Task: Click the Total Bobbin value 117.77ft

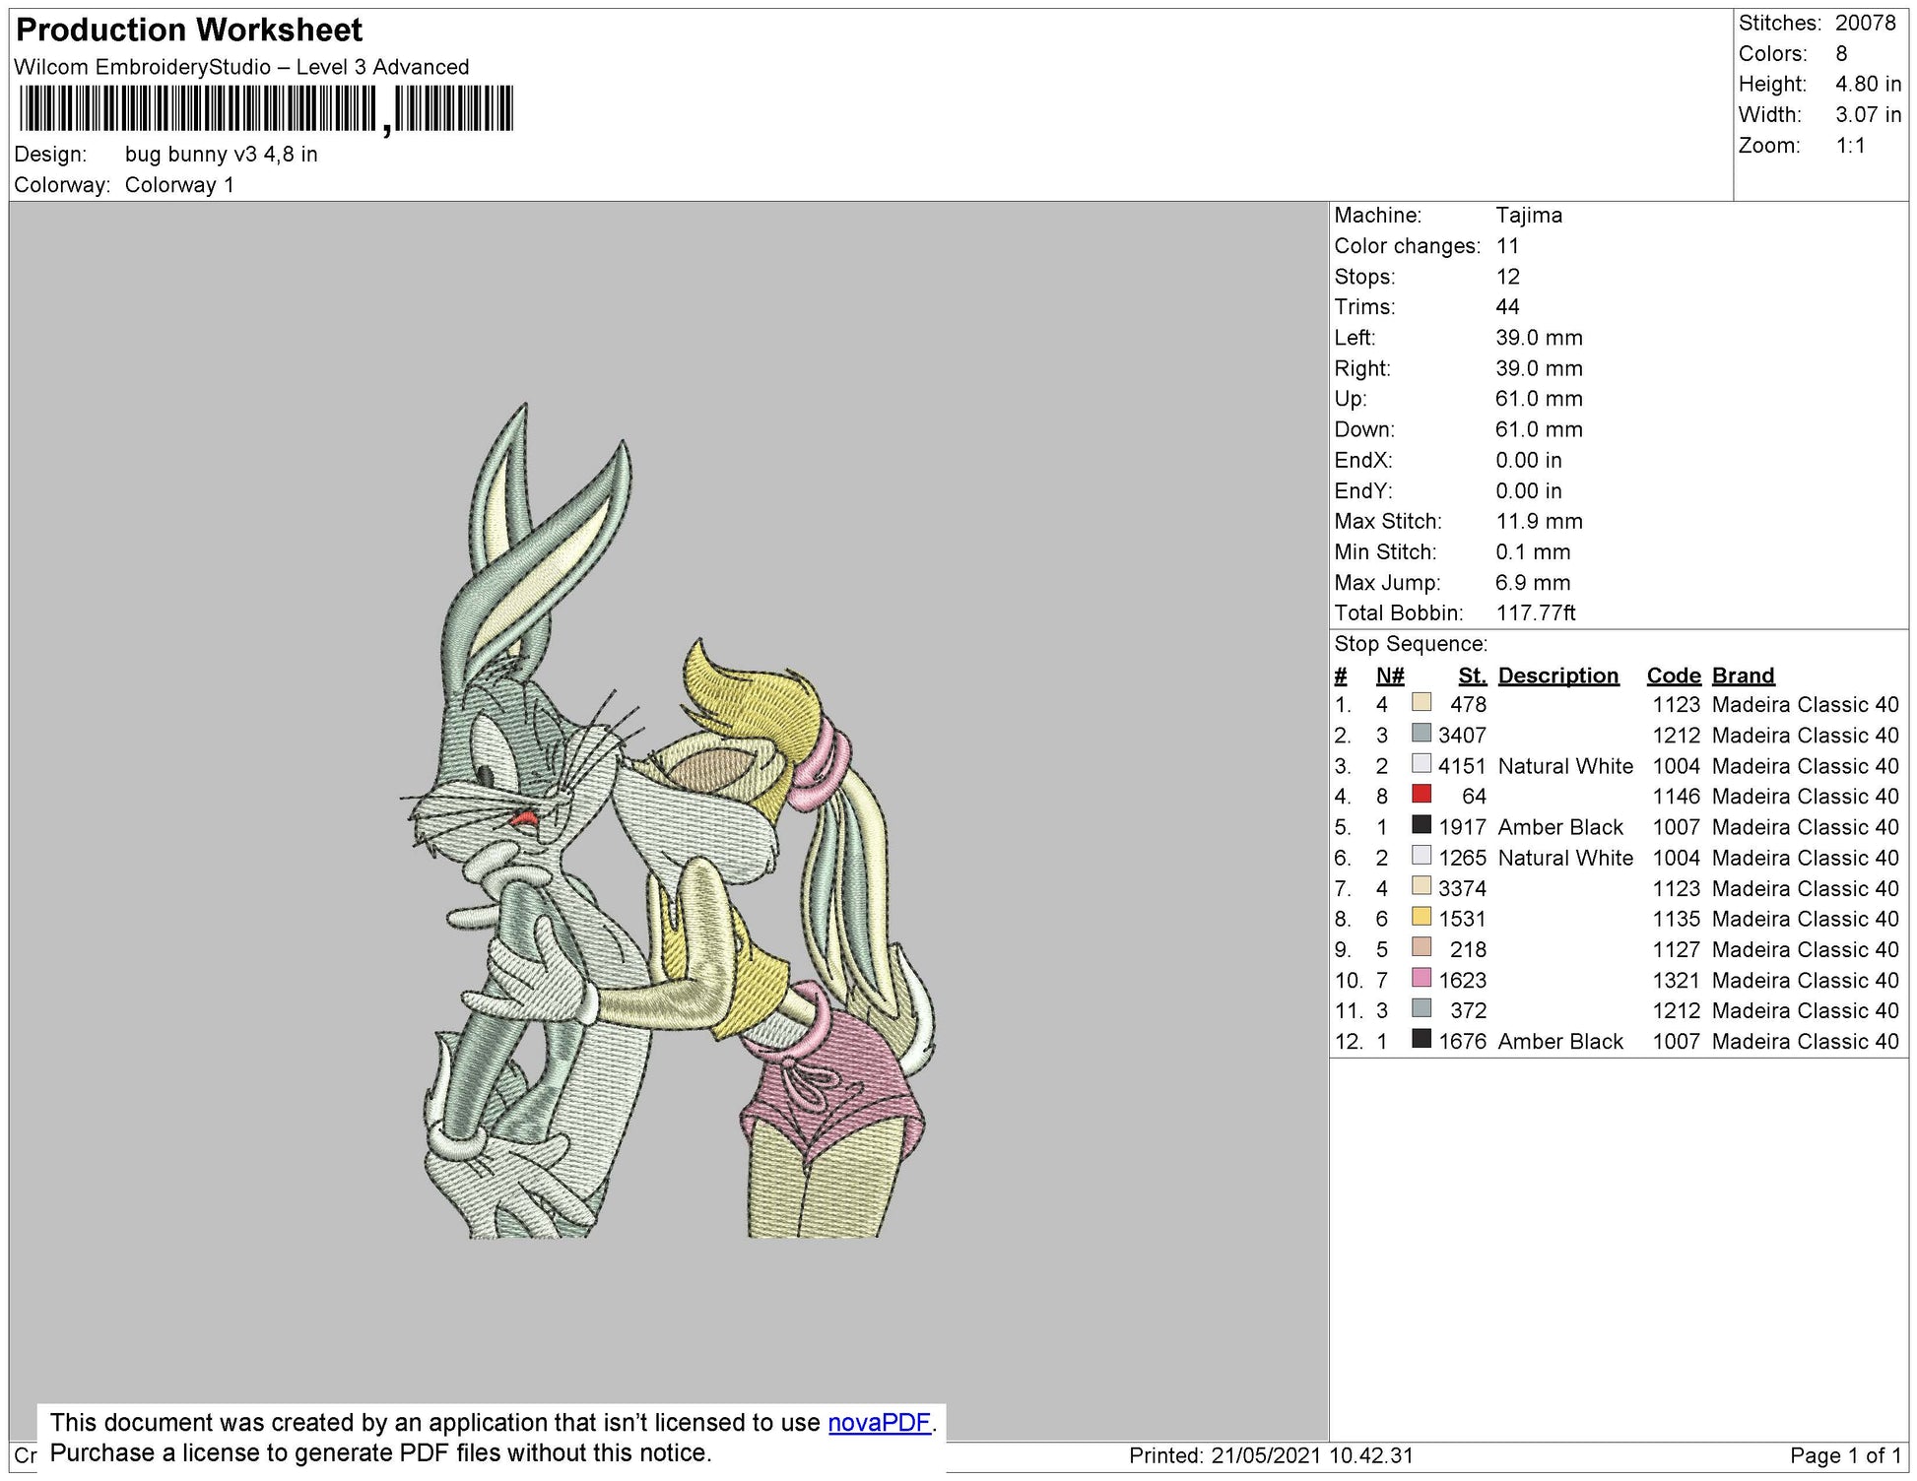Action: pyautogui.click(x=1536, y=613)
